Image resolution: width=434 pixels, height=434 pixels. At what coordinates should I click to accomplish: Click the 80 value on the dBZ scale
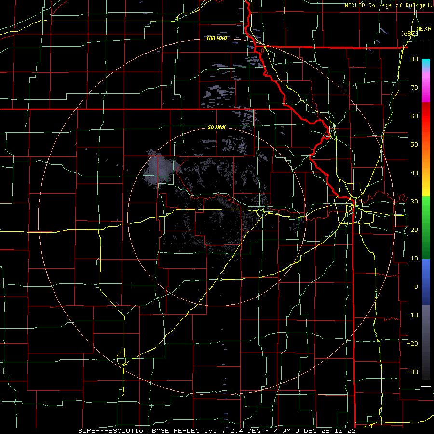coord(414,59)
